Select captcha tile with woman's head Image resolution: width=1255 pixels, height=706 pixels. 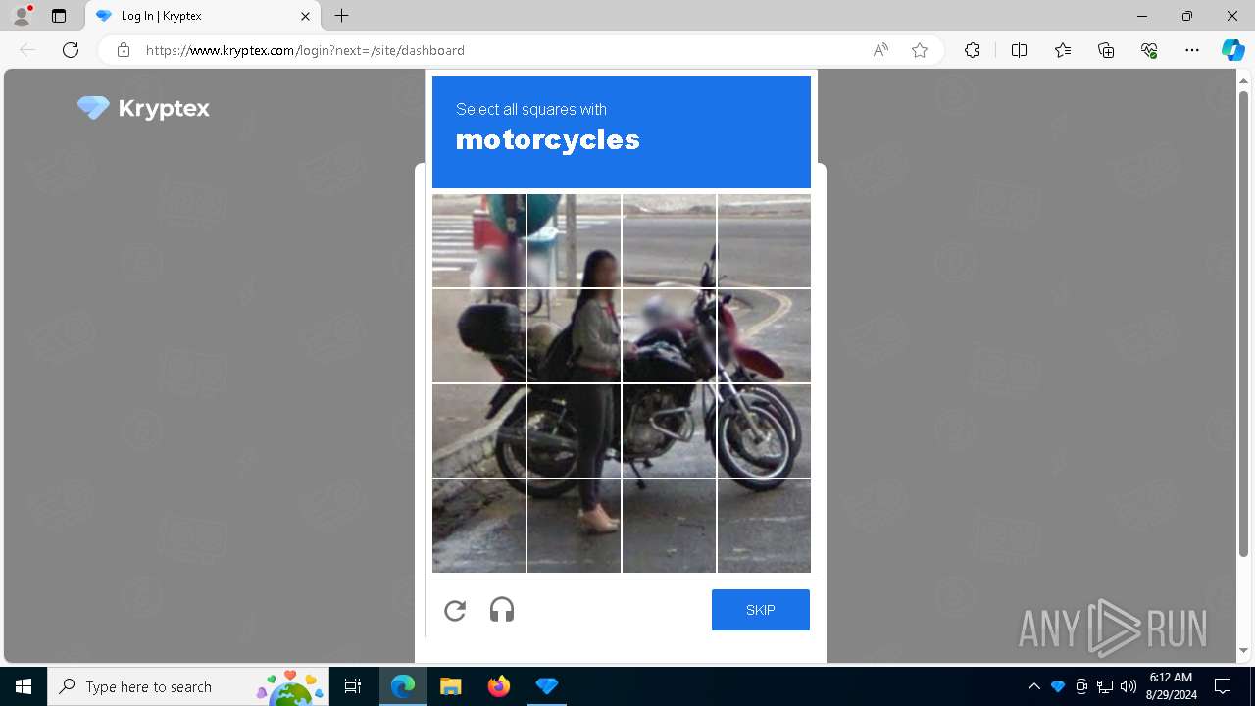(x=574, y=240)
